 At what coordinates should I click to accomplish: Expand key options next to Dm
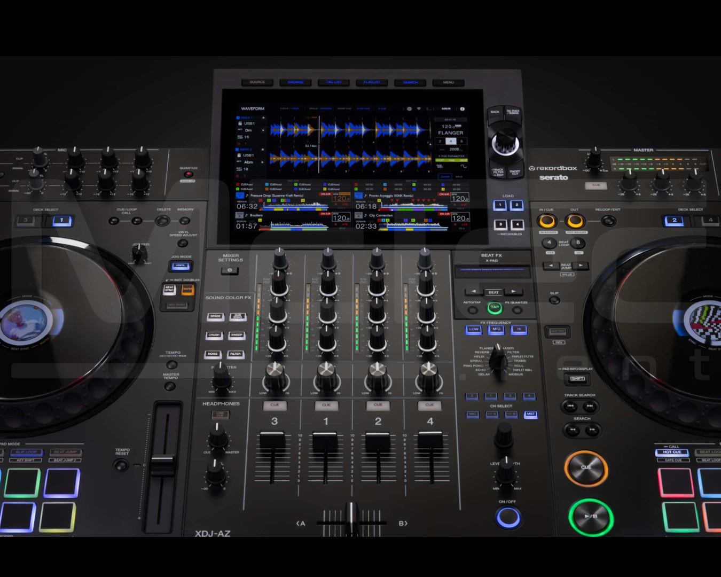point(263,130)
